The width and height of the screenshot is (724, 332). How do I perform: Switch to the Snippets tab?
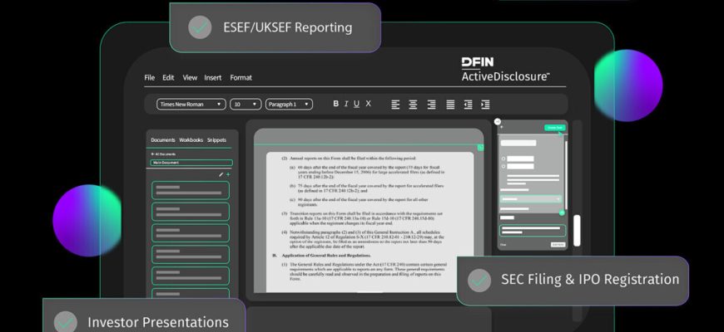coord(216,140)
